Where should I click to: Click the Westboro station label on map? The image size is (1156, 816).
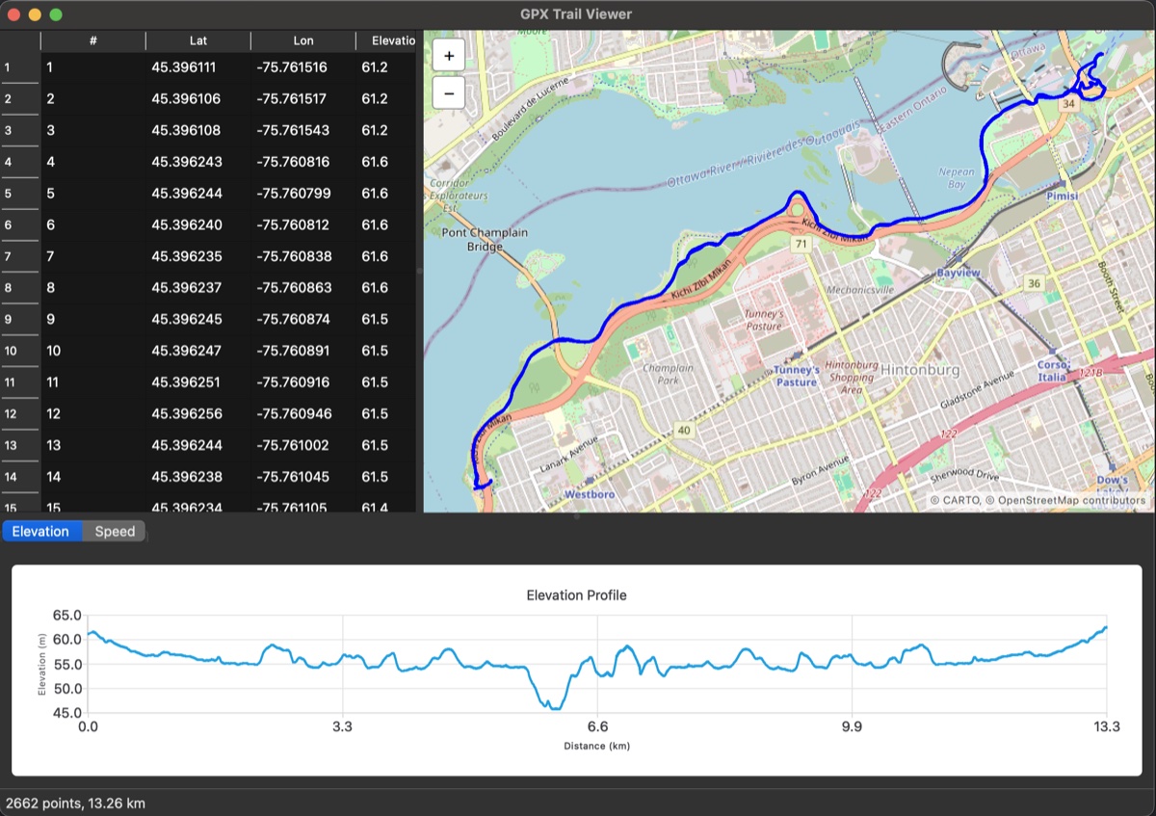(590, 494)
